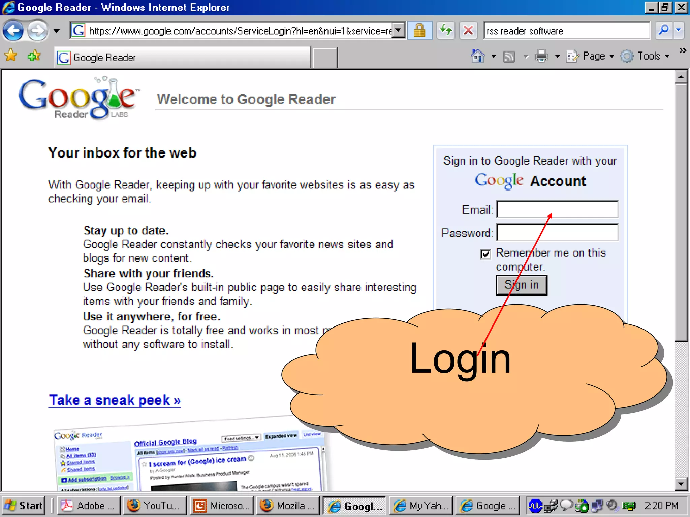
Task: Open the Favorites Center star icon
Action: click(11, 56)
